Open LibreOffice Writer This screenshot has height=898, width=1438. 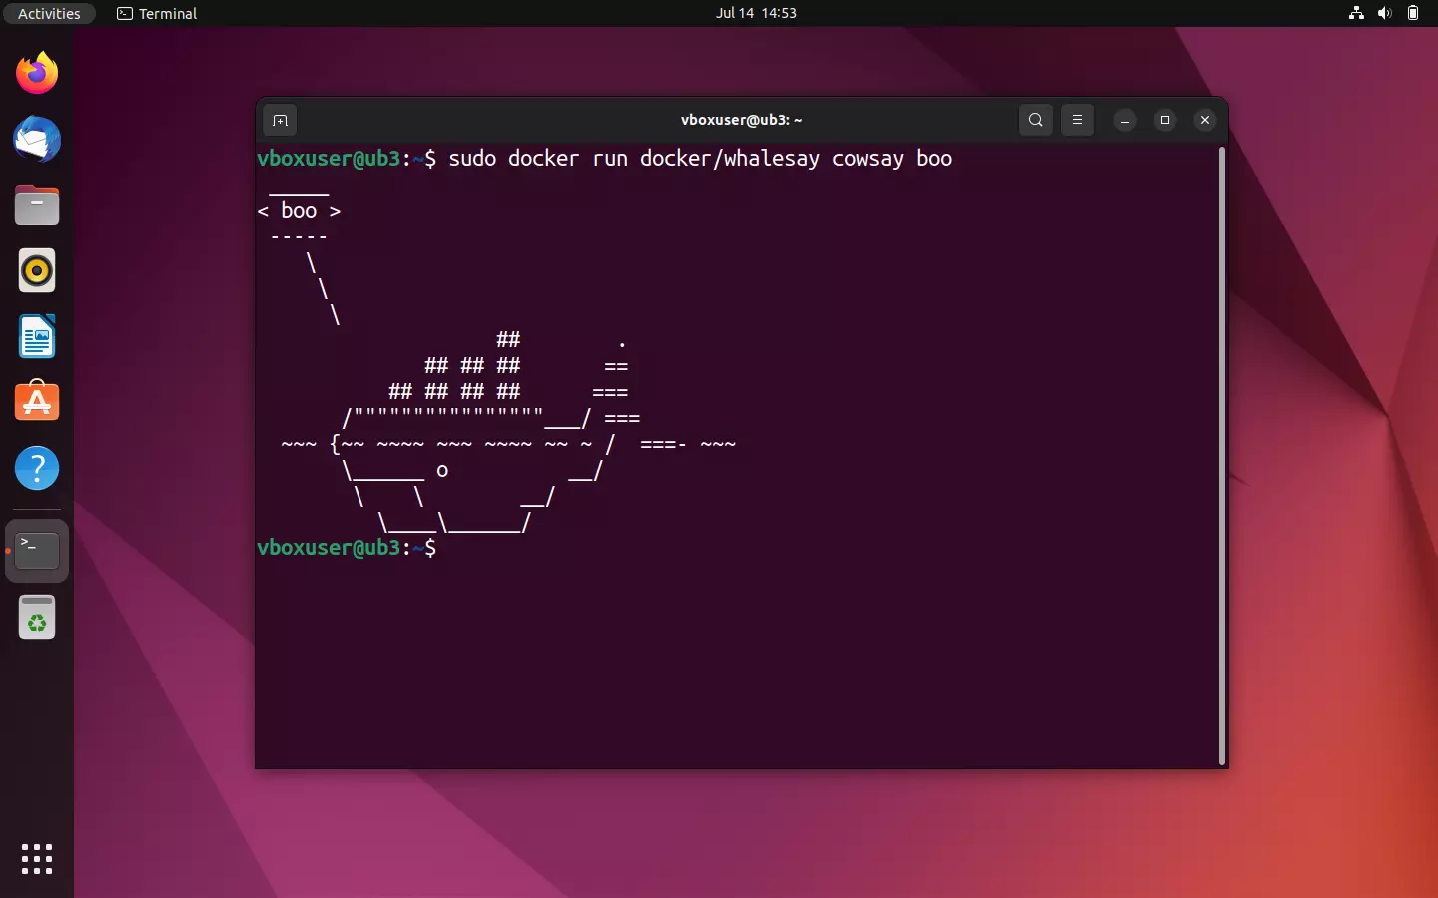point(36,336)
